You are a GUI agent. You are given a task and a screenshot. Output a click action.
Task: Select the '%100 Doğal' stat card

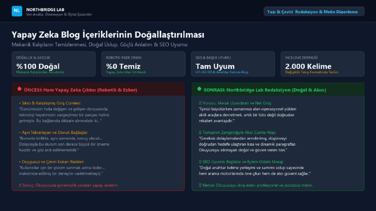pyautogui.click(x=54, y=64)
